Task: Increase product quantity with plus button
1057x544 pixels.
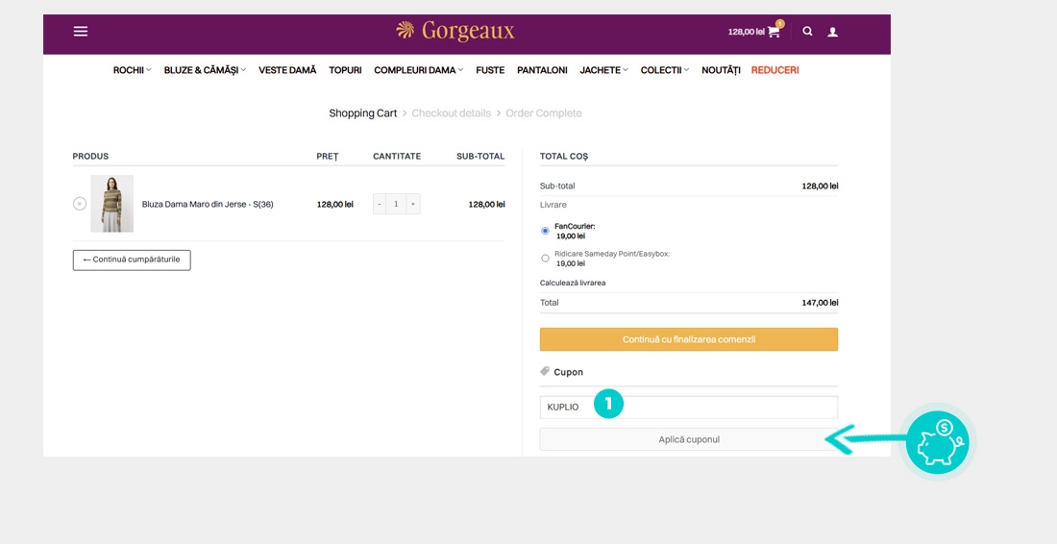Action: pos(413,204)
